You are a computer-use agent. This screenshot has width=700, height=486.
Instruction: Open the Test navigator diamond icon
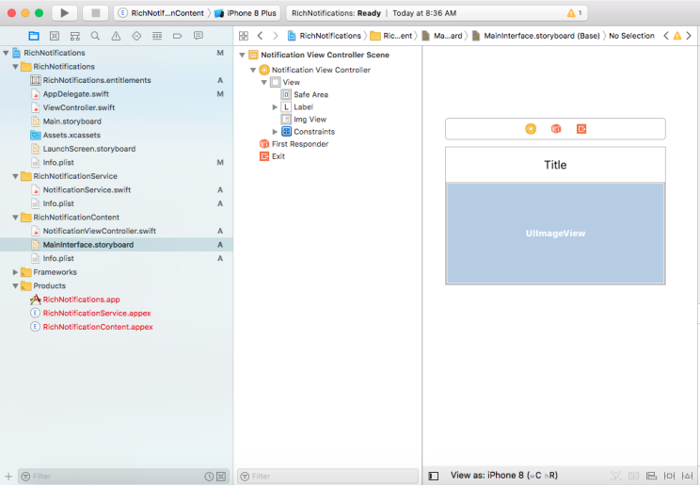click(136, 36)
